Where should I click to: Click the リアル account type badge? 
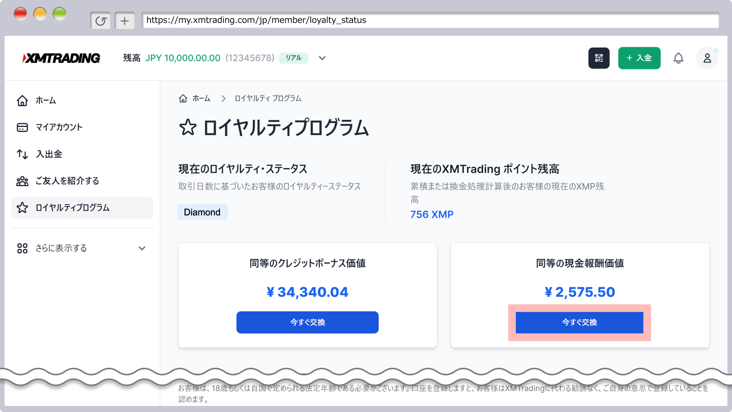click(294, 58)
